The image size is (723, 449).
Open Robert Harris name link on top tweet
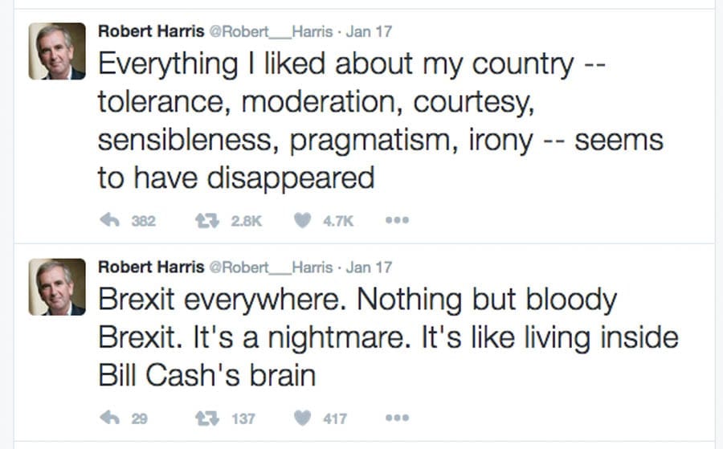[x=151, y=31]
